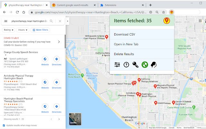The image size is (206, 129).
Task: Click the Bolsa Chica State Beach green marker
Action: pyautogui.click(x=82, y=75)
